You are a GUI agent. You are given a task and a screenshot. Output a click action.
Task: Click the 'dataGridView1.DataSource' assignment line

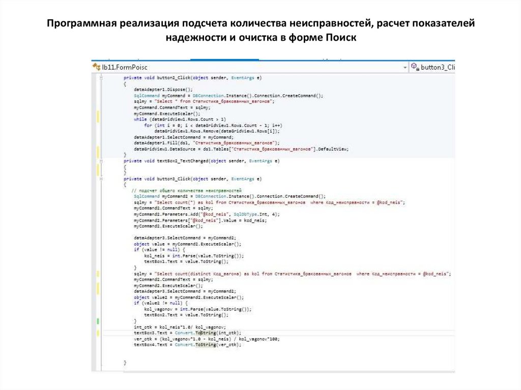(241, 149)
